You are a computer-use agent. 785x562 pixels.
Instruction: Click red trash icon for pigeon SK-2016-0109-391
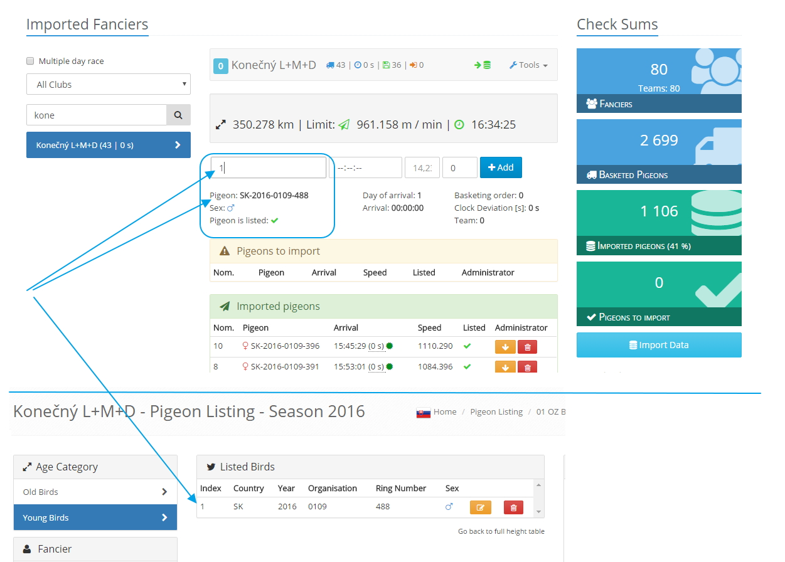coord(527,367)
